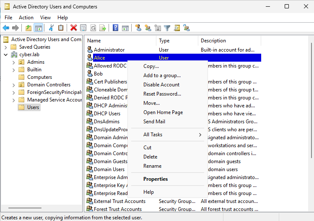Click the Up one level folder icon
Viewport: 314px width, 221px height.
29,28
